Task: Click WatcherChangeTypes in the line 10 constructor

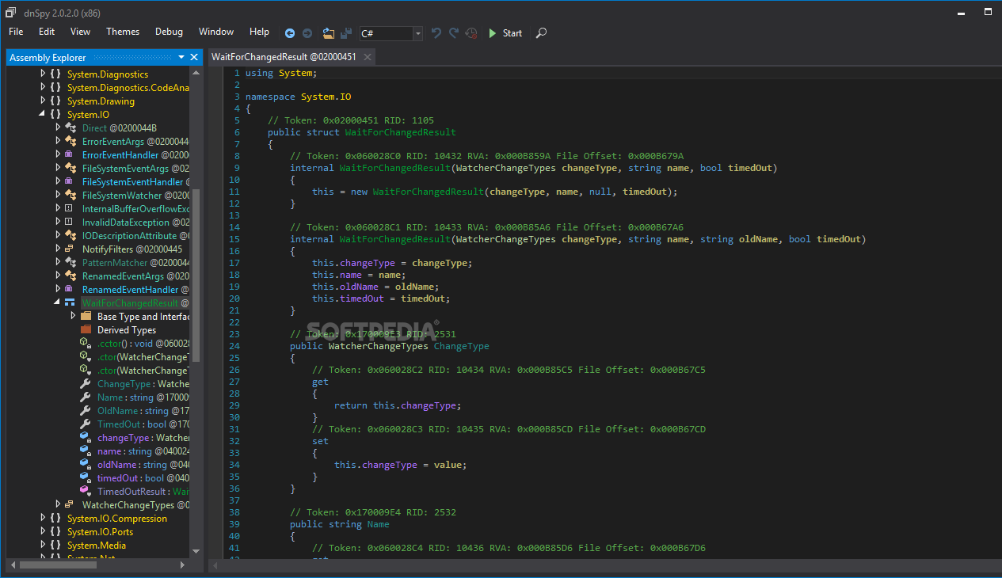Action: point(506,168)
